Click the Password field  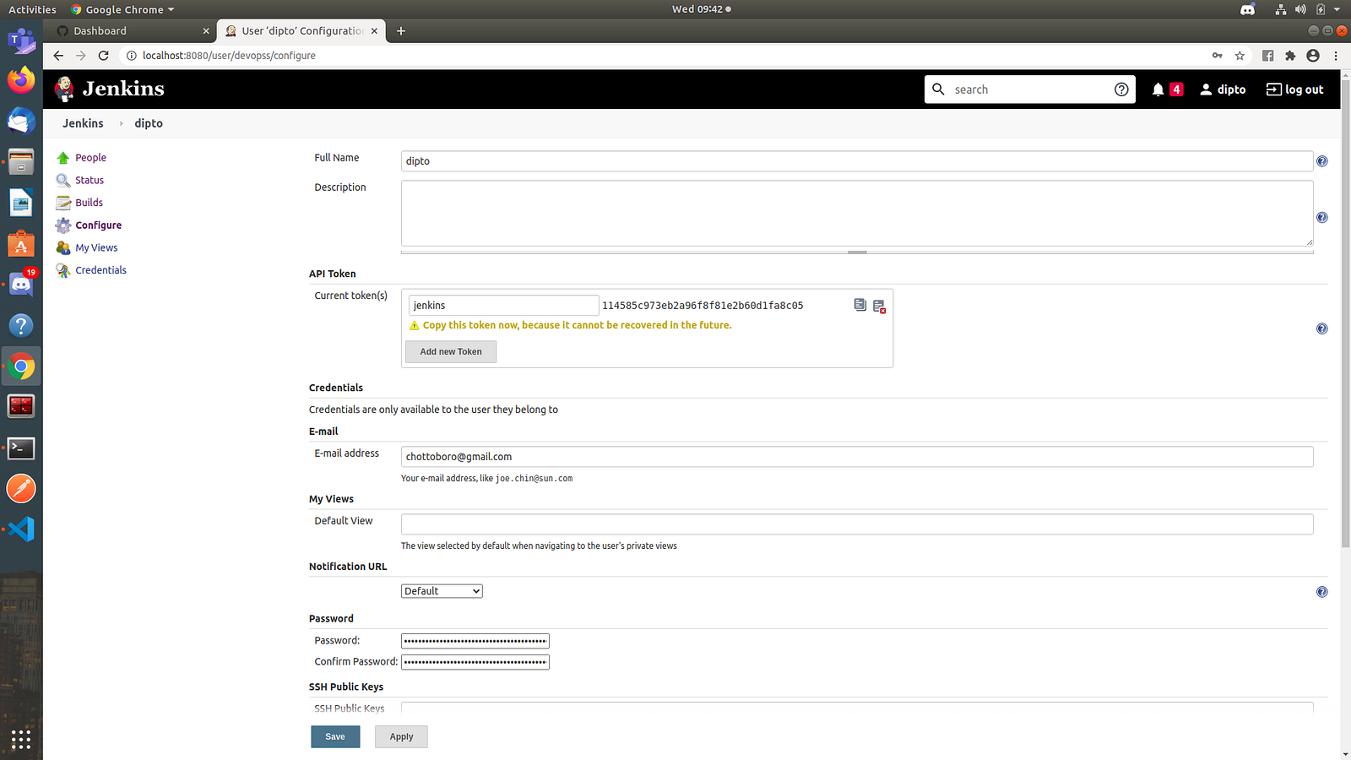click(475, 641)
